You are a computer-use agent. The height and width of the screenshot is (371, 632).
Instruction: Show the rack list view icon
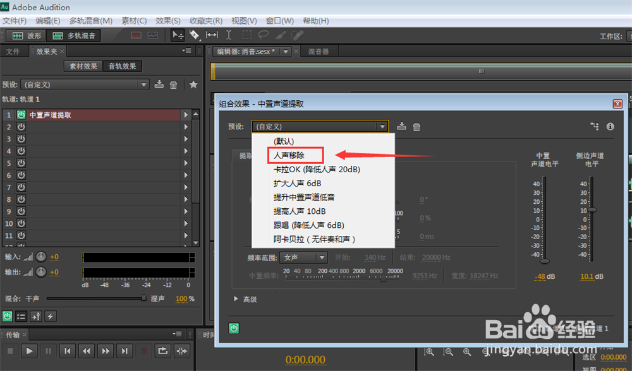click(x=21, y=316)
